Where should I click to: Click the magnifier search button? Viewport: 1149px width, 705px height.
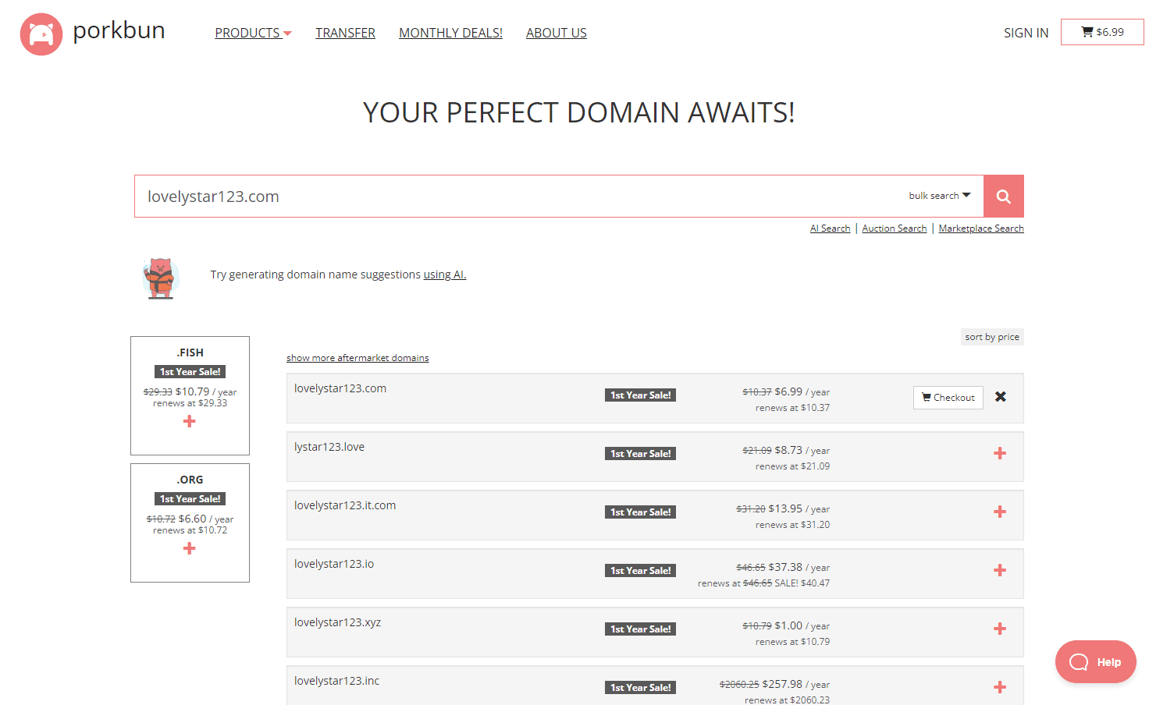(x=1004, y=197)
